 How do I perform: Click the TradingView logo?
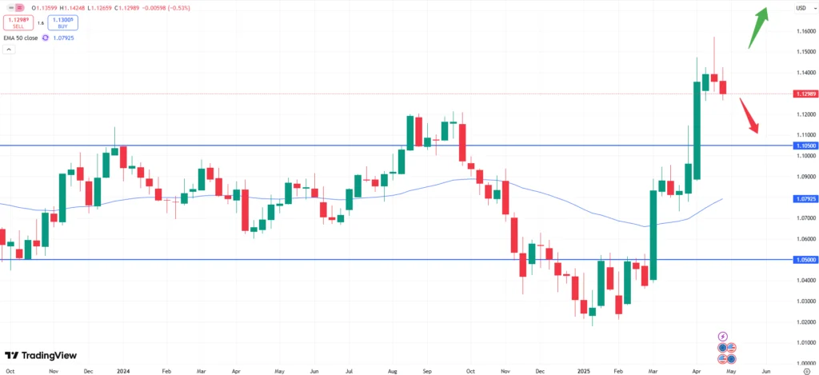37,356
